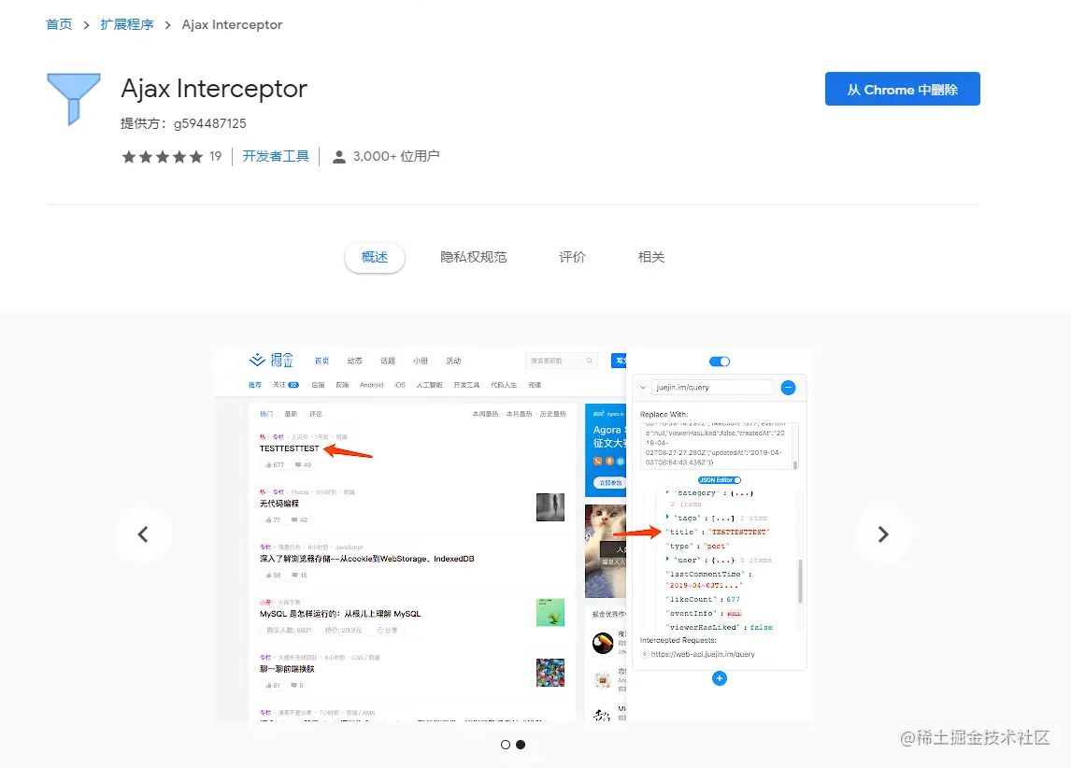This screenshot has height=768, width=1071.
Task: Select the 概述 tab
Action: [x=375, y=257]
